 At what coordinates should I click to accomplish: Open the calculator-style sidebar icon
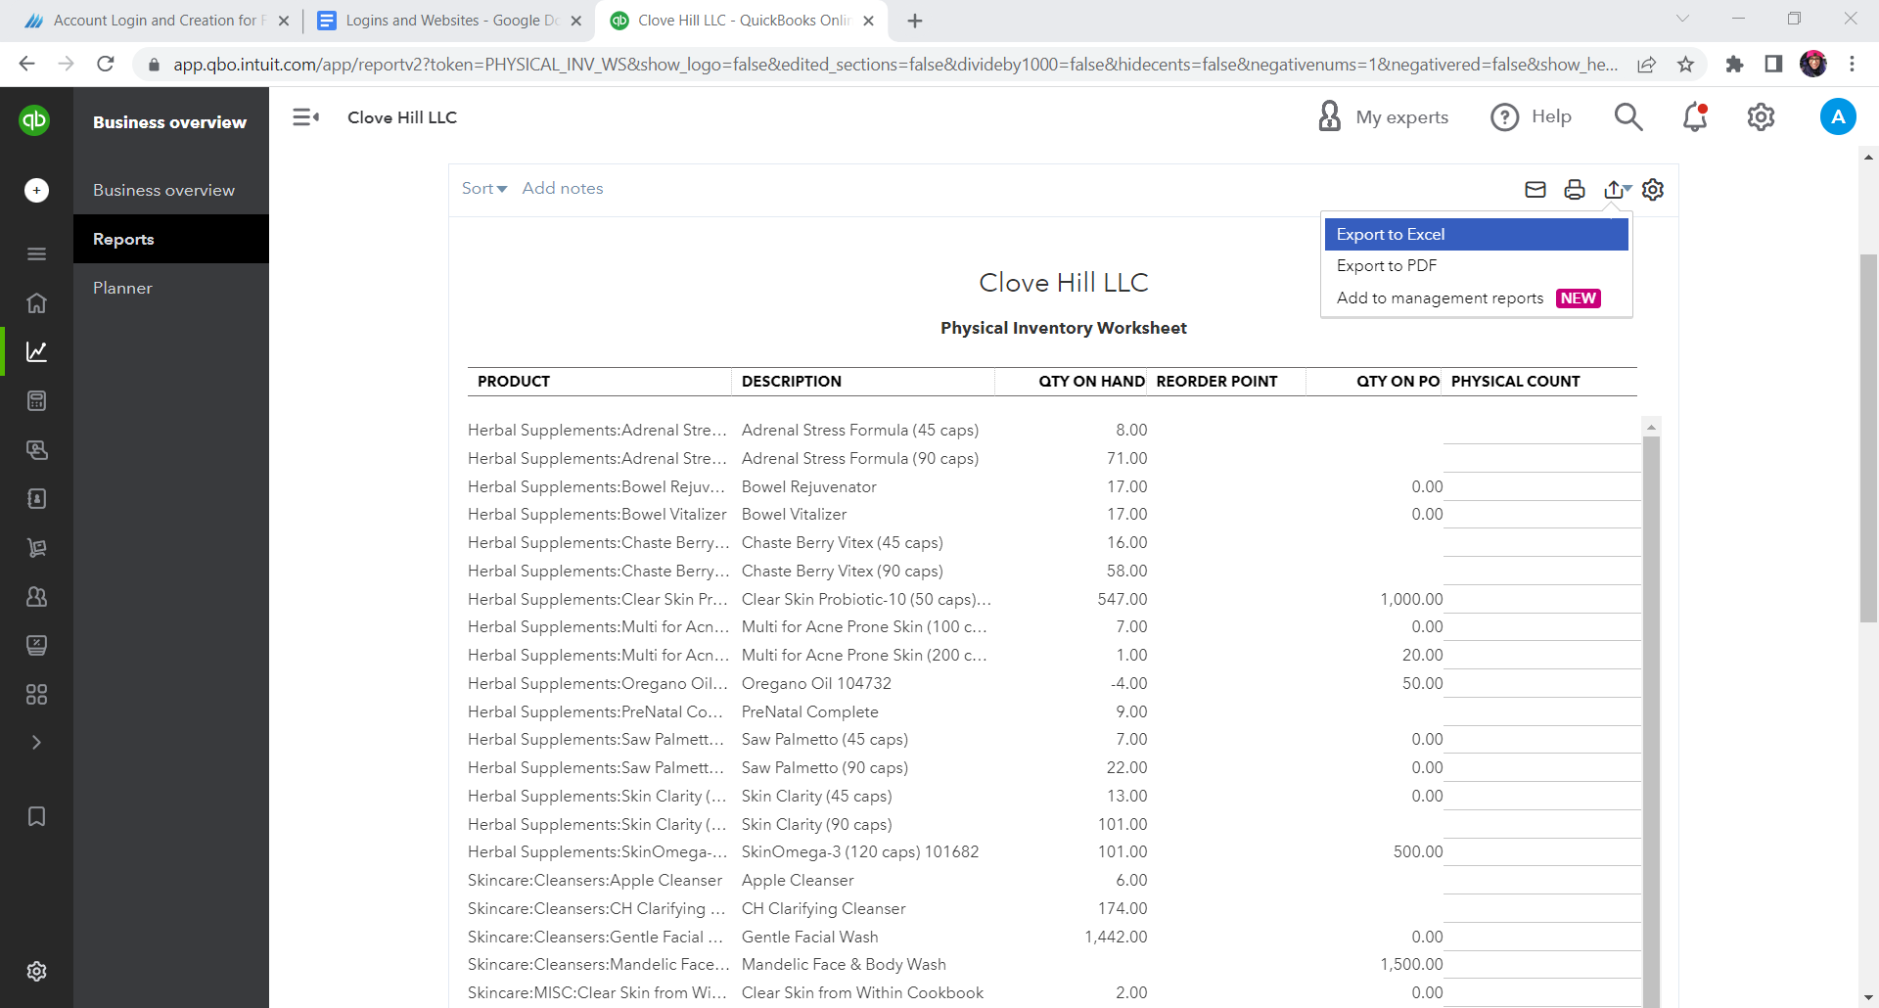pyautogui.click(x=36, y=400)
